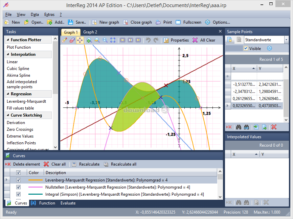Sort by X column in Sample Points
The height and width of the screenshot is (219, 293).
[244, 69]
